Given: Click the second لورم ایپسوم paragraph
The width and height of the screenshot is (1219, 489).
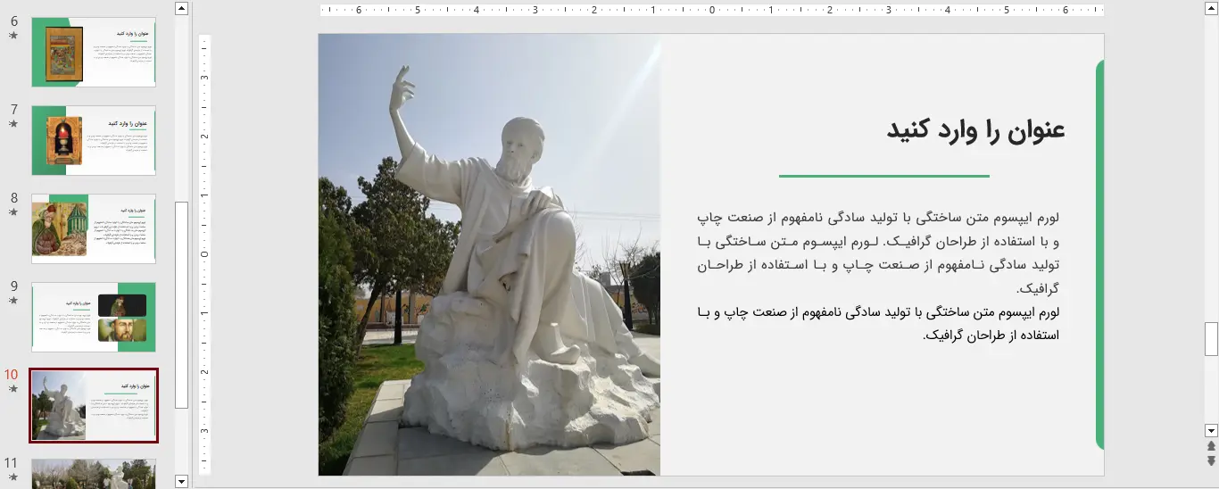Looking at the screenshot, I should [x=879, y=324].
